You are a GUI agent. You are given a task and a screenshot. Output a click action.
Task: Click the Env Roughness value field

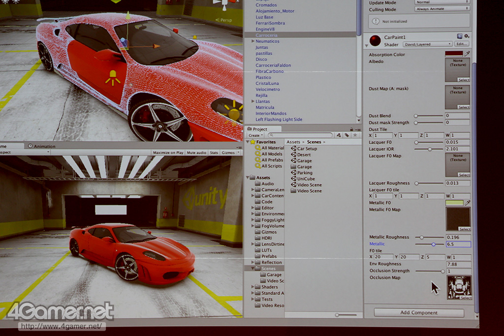tap(458, 264)
